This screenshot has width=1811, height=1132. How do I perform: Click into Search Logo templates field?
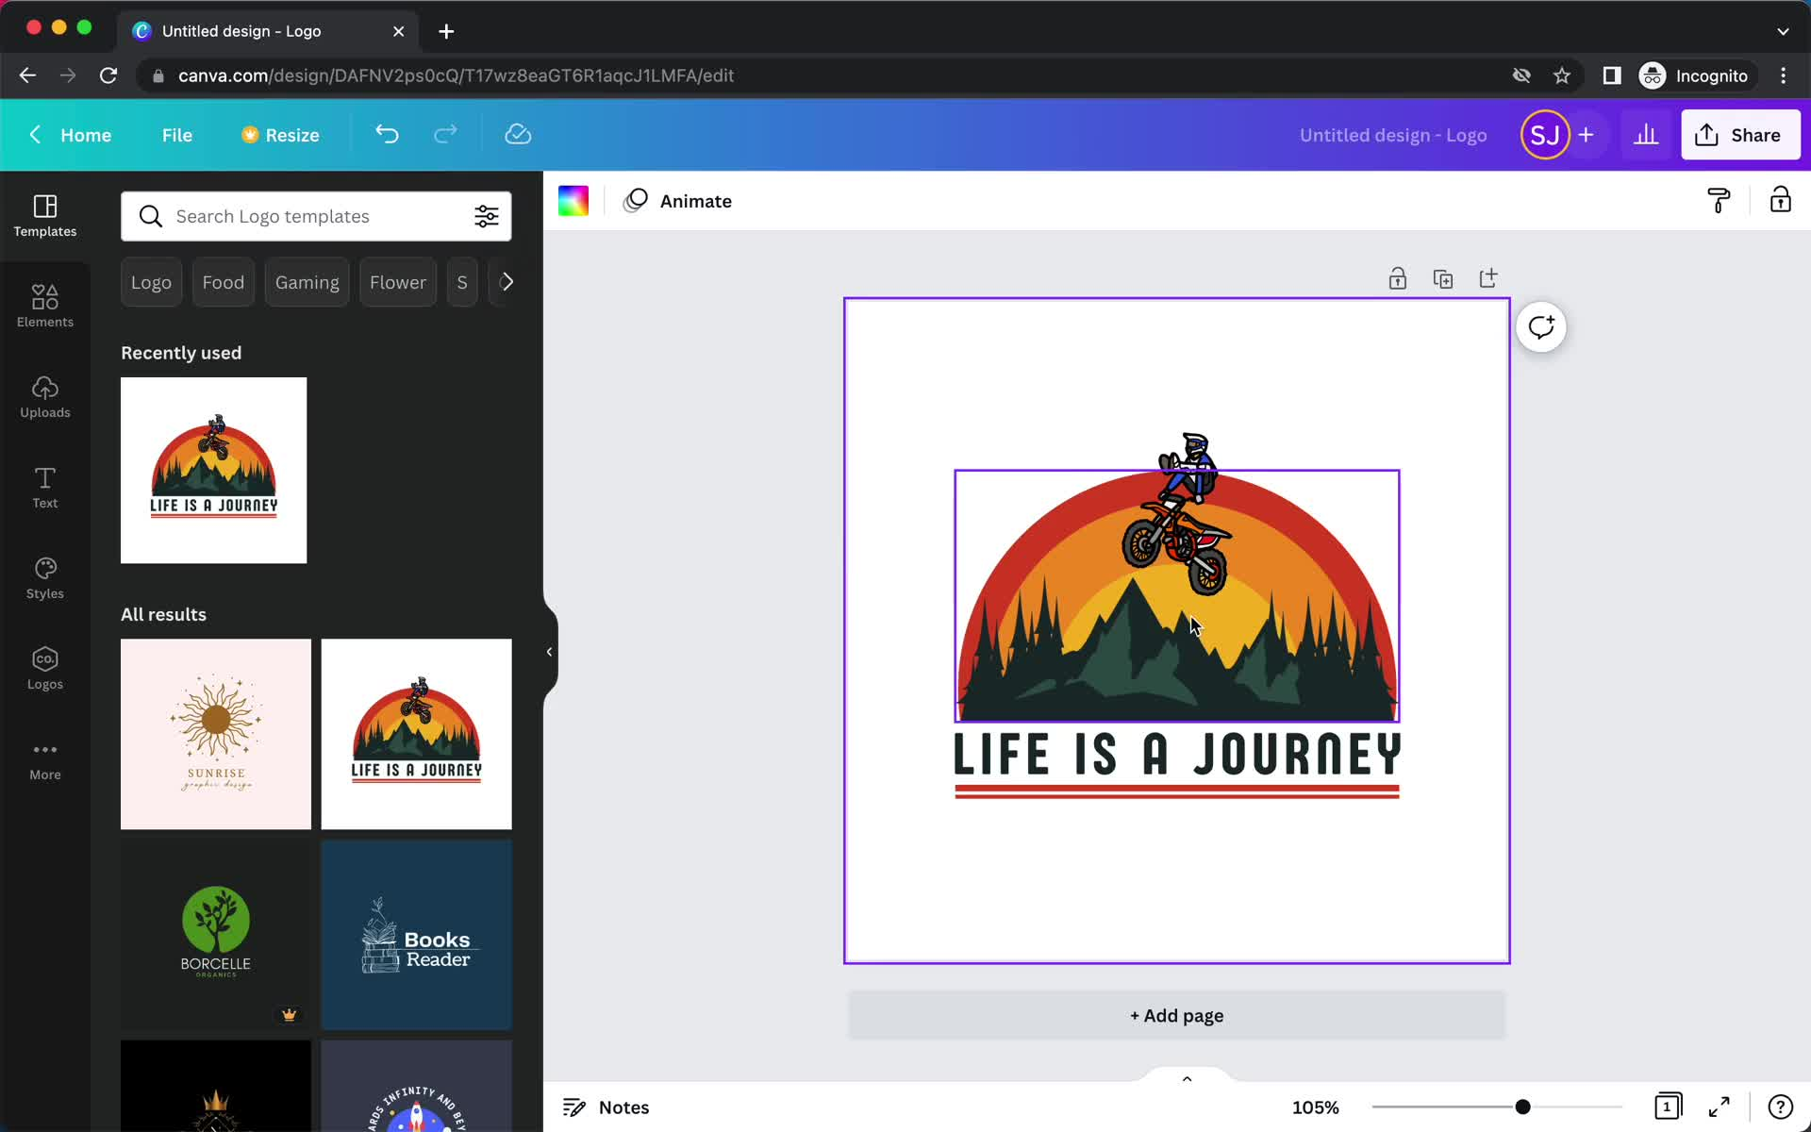click(x=317, y=216)
